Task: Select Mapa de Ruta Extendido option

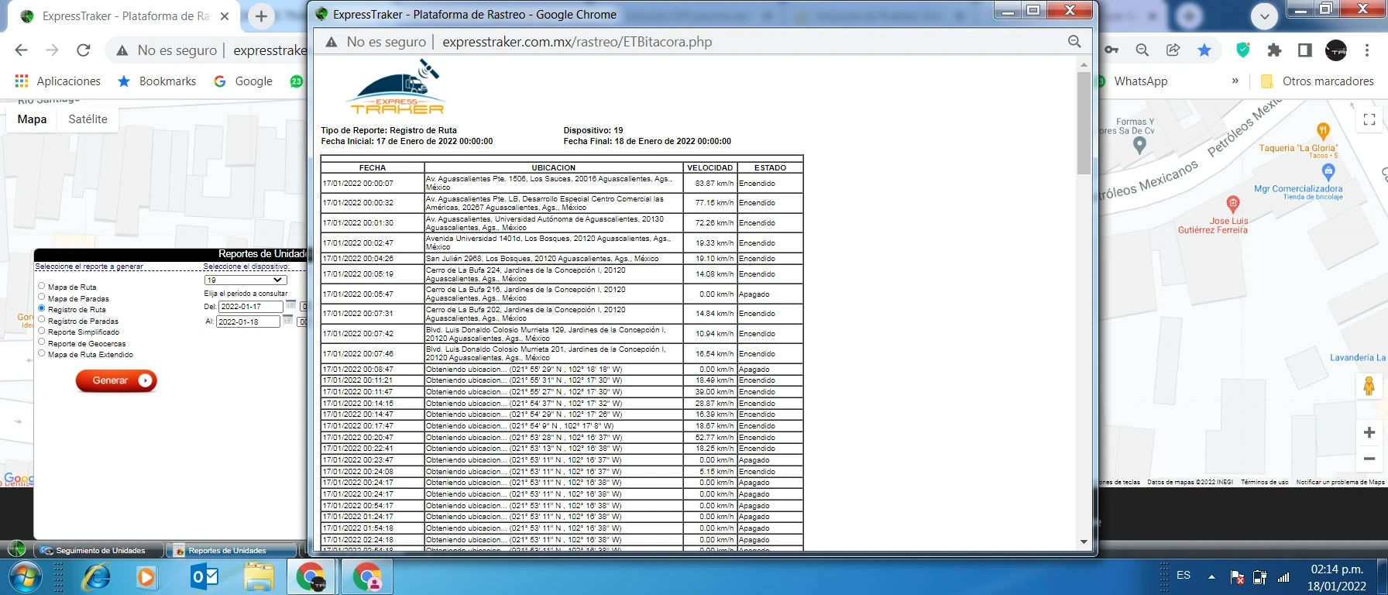Action: click(x=42, y=353)
